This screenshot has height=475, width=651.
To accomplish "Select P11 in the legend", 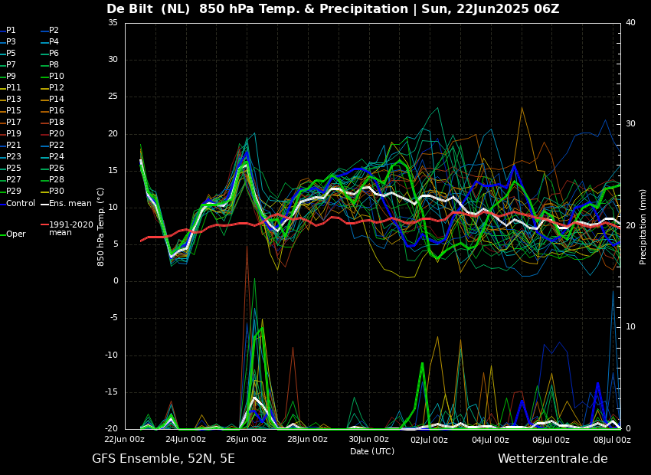I will pyautogui.click(x=11, y=87).
